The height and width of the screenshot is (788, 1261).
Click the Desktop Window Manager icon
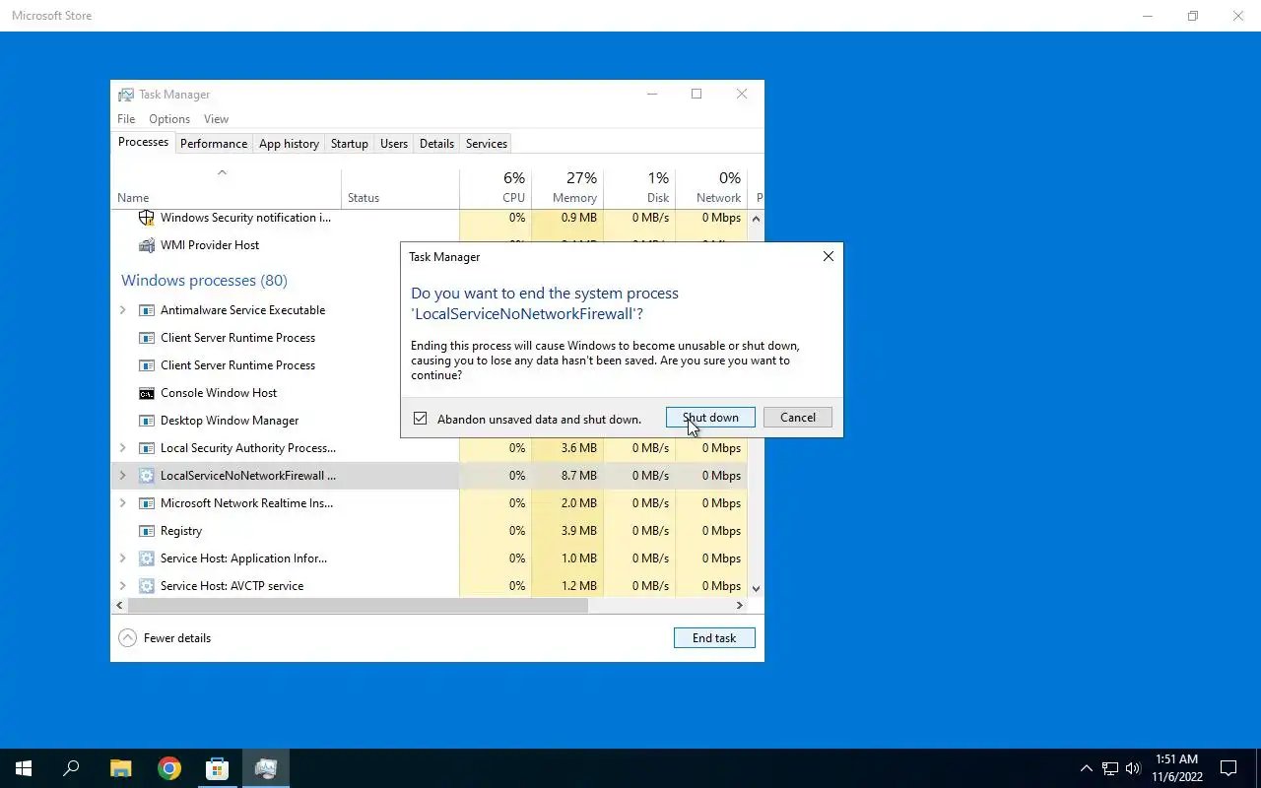(x=147, y=421)
